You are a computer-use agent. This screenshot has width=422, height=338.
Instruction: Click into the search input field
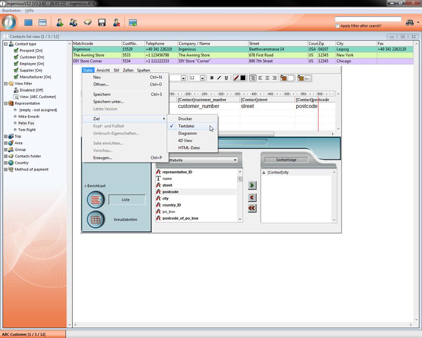pyautogui.click(x=368, y=19)
